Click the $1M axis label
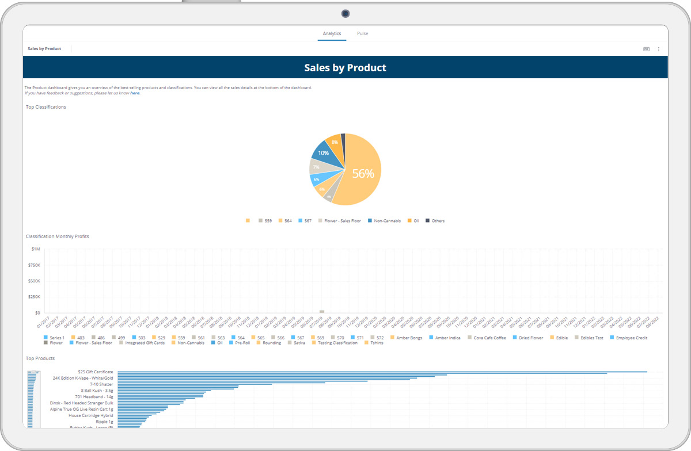This screenshot has width=691, height=451. point(36,249)
